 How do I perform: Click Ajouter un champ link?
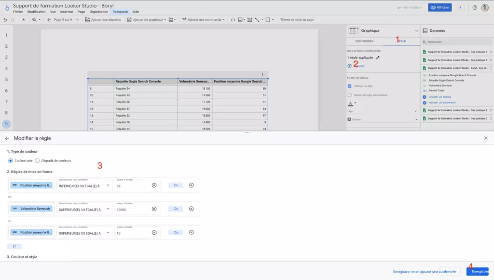pos(440,97)
